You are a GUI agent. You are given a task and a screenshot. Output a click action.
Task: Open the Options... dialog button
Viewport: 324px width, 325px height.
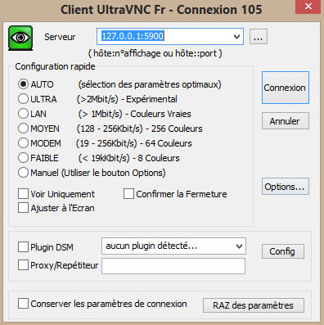point(286,187)
